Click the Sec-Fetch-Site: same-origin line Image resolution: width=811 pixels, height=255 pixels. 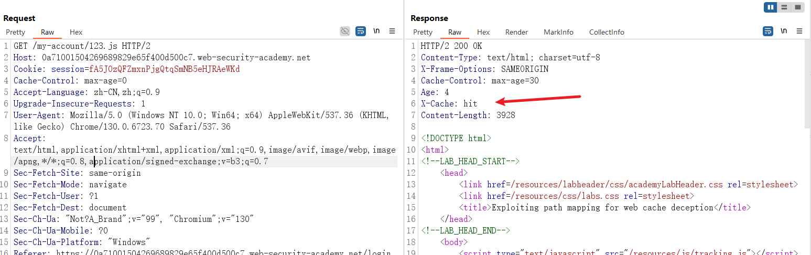coord(77,173)
